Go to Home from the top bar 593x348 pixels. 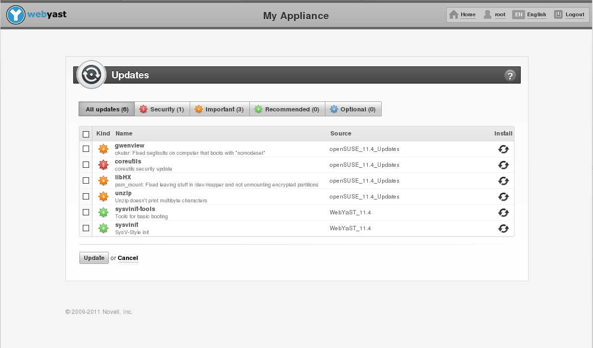tap(462, 14)
